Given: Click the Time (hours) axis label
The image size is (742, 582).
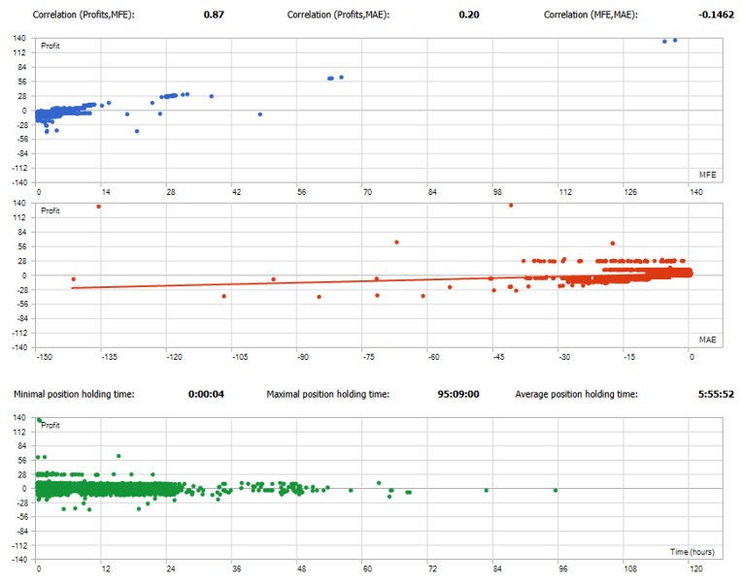Looking at the screenshot, I should tap(692, 552).
